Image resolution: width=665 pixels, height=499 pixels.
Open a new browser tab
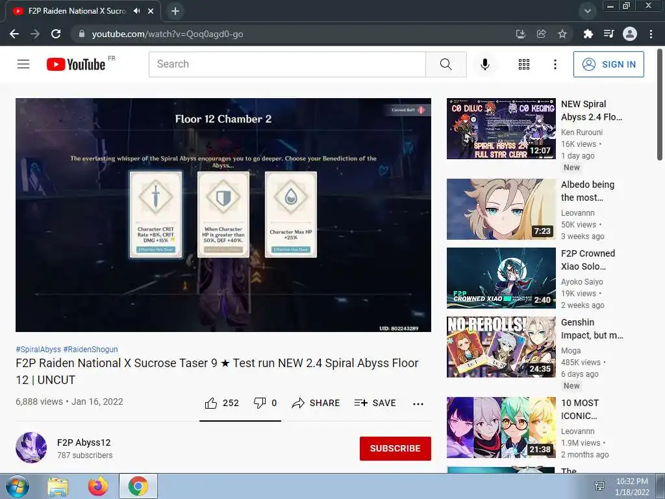pos(175,11)
